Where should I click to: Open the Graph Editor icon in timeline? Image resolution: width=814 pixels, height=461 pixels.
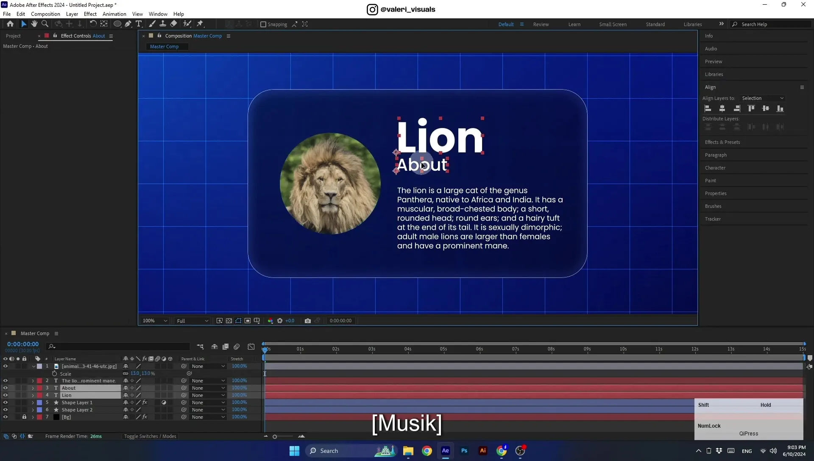tap(251, 347)
